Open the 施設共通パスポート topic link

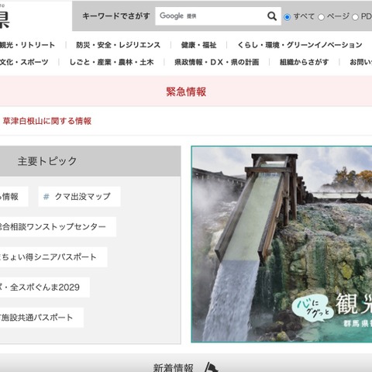click(42, 318)
